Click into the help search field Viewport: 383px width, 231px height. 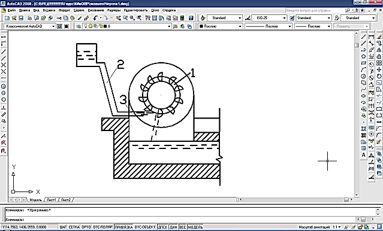pos(315,11)
